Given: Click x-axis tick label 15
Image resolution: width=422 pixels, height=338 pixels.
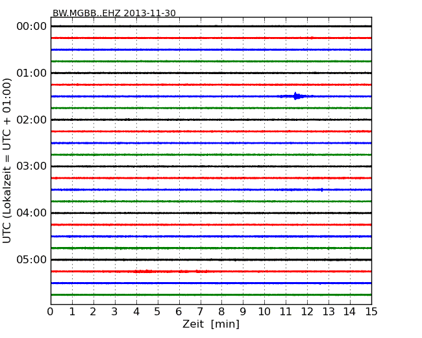Looking at the screenshot, I should 371,312.
